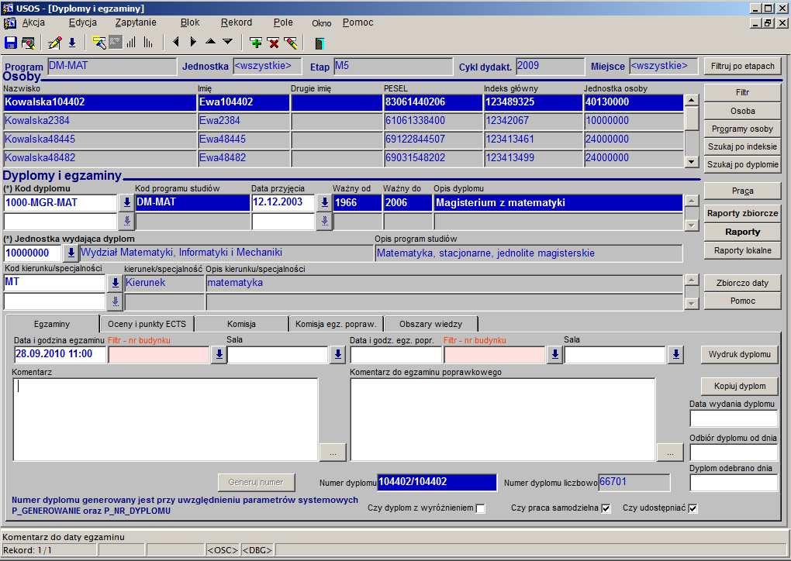This screenshot has width=791, height=561.
Task: Click the edit field pencil icon
Action: (x=54, y=43)
